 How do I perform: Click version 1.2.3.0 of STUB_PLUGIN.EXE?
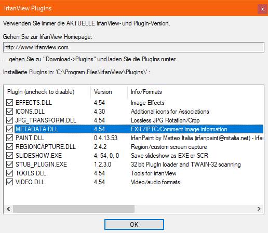(103, 165)
